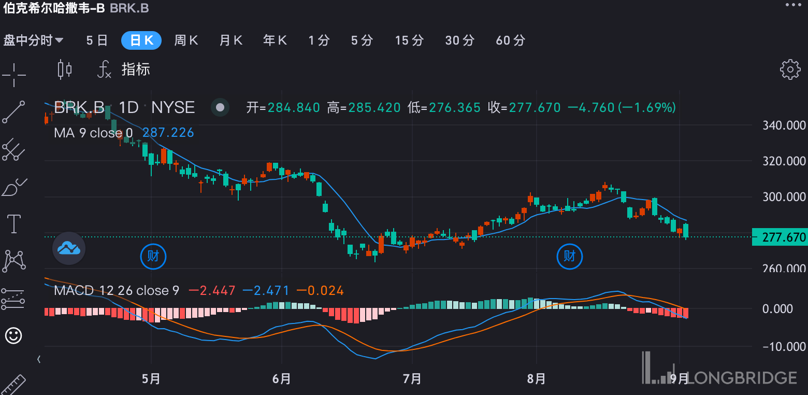Select the trend line drawing tool

pyautogui.click(x=13, y=112)
